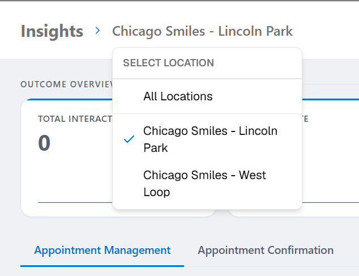Click the divider below All Locations
Viewport: 359px width, 276px height.
[x=207, y=113]
